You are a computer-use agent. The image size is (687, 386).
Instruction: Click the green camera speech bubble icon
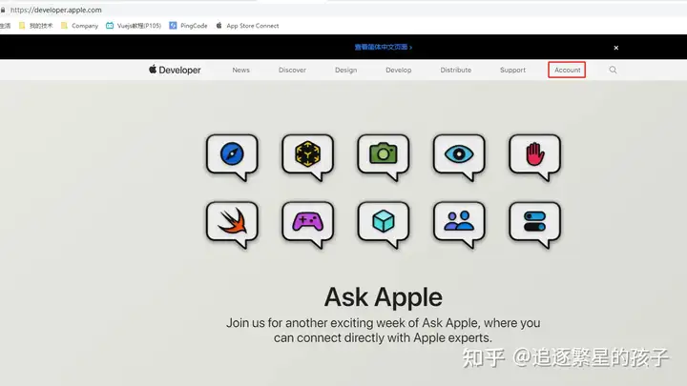click(384, 156)
